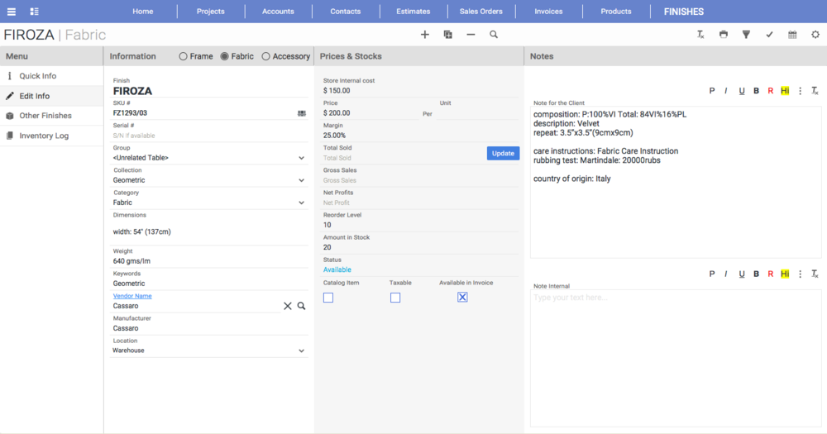Click the duplicate record icon
The width and height of the screenshot is (827, 434).
[448, 35]
